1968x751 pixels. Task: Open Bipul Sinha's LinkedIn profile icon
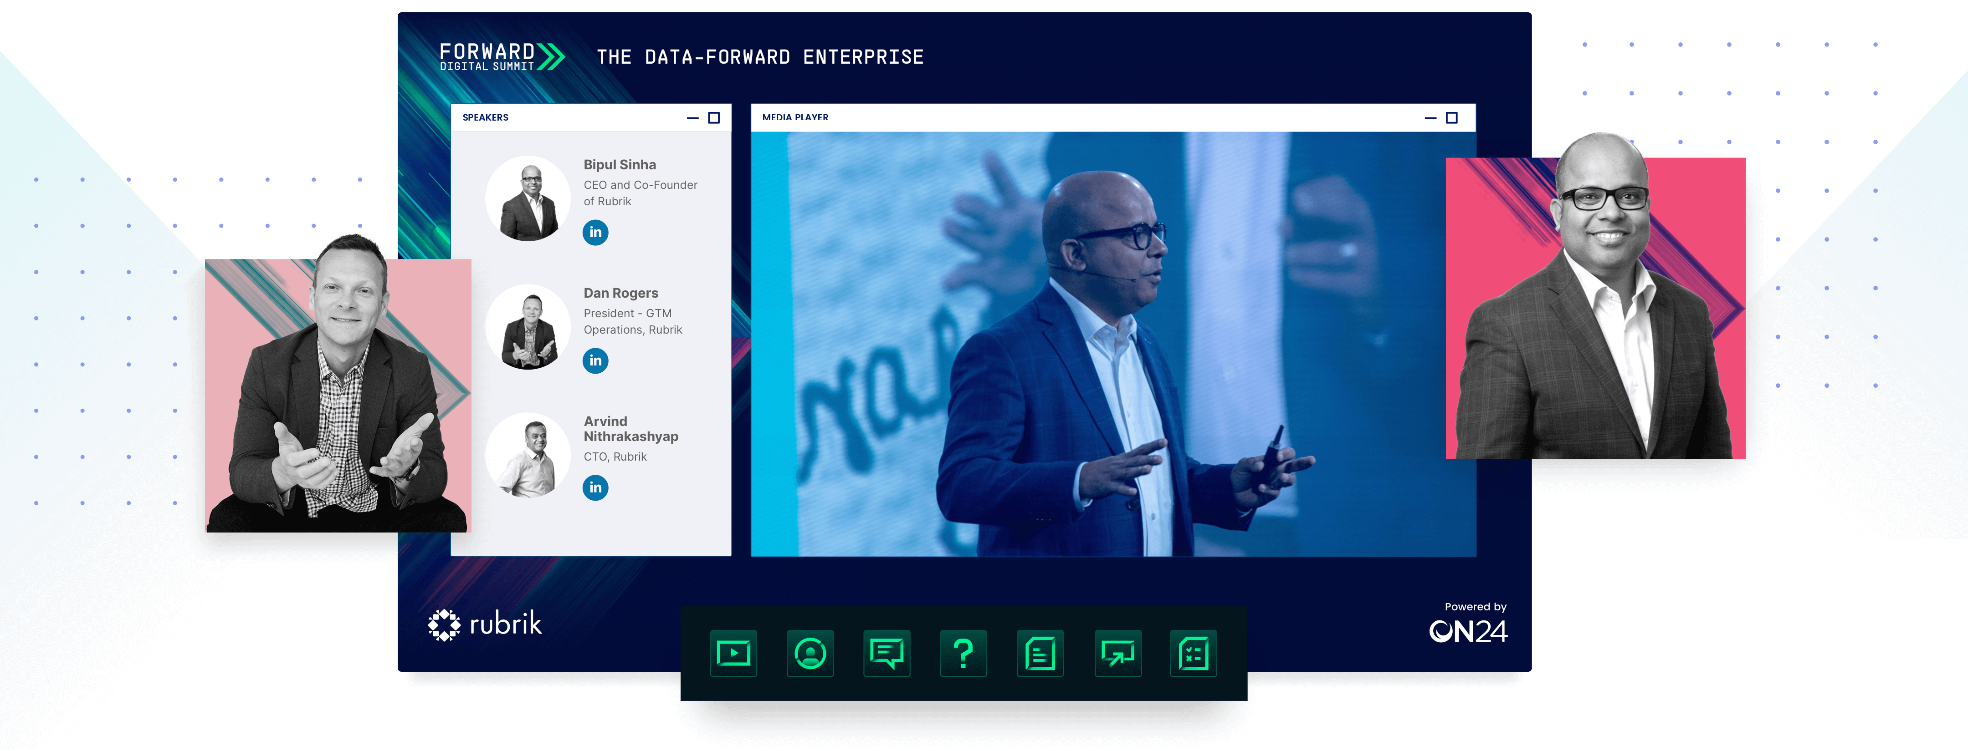click(x=595, y=232)
